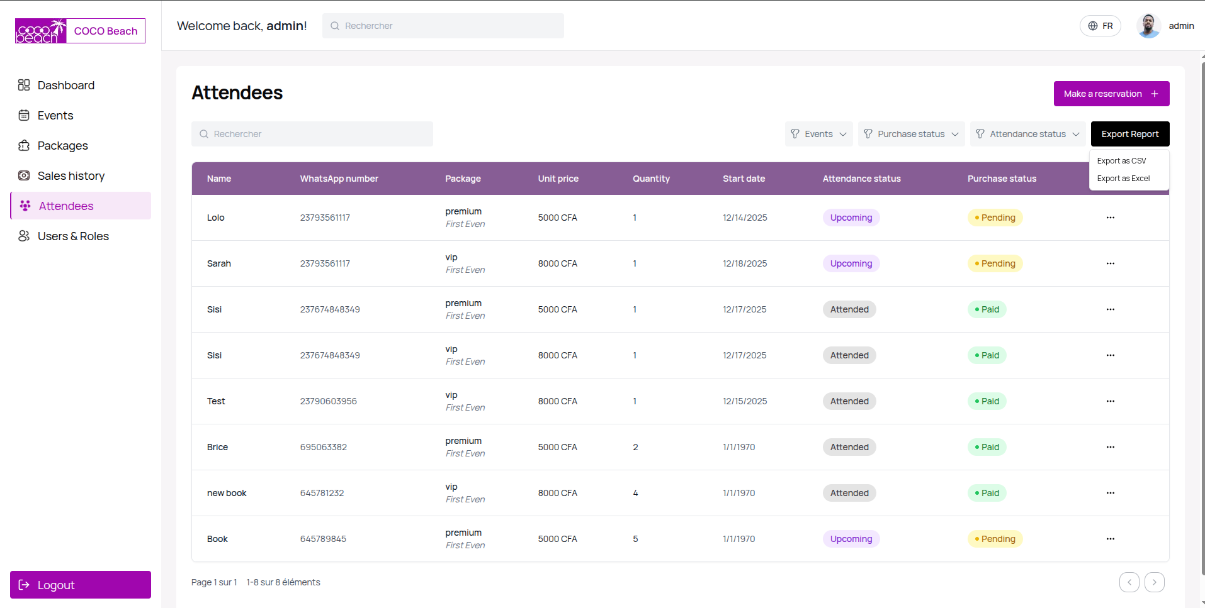
Task: Click the COCO Beach logo
Action: tap(80, 31)
